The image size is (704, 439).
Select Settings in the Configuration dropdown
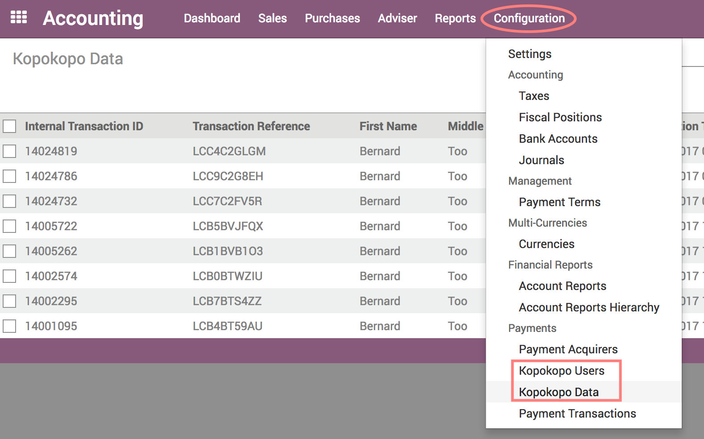(x=530, y=54)
